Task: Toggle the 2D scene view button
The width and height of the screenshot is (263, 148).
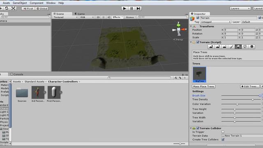Action: 98,17
